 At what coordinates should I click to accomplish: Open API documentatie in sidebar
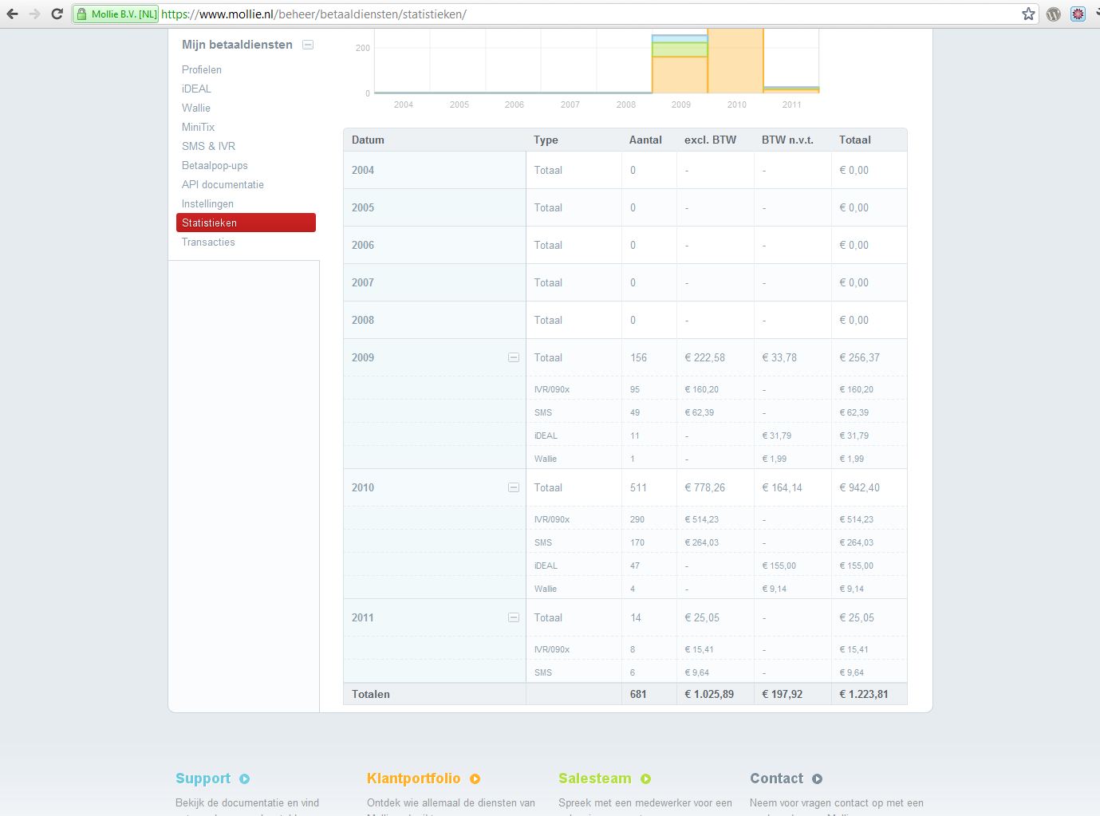pos(223,184)
